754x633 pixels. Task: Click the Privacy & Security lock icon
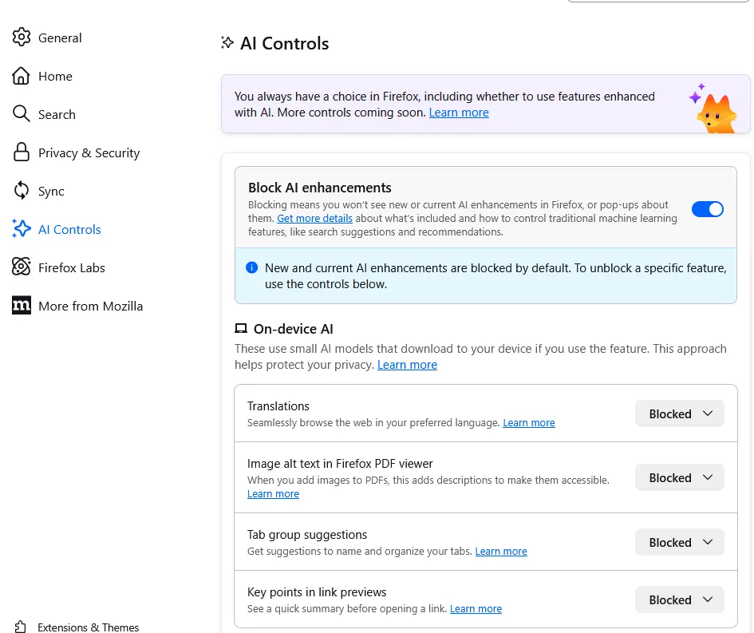[22, 152]
